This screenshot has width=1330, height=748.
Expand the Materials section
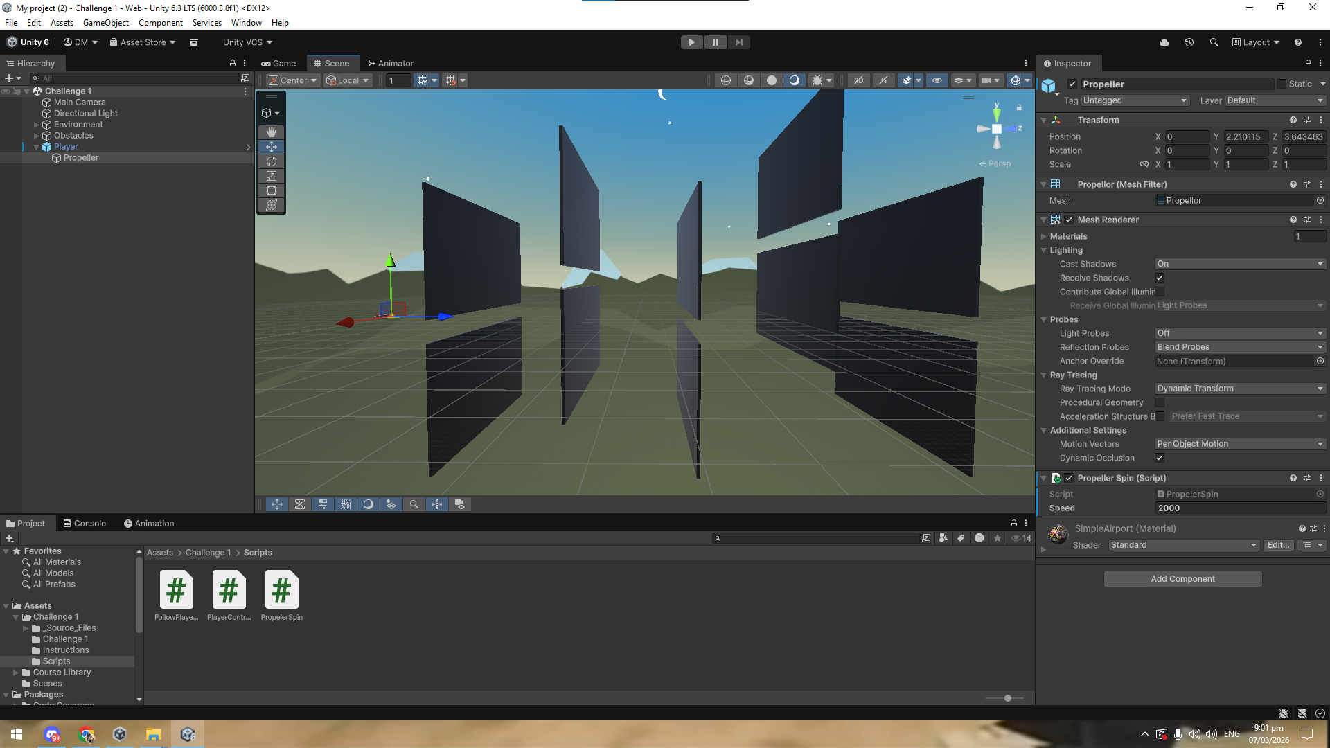1044,236
